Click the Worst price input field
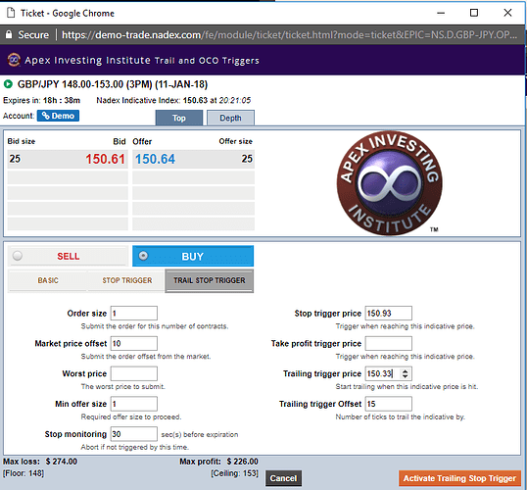527x490 pixels. pyautogui.click(x=134, y=373)
